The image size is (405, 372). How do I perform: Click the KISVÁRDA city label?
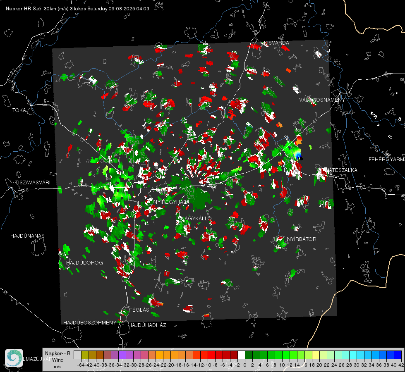[276, 43]
